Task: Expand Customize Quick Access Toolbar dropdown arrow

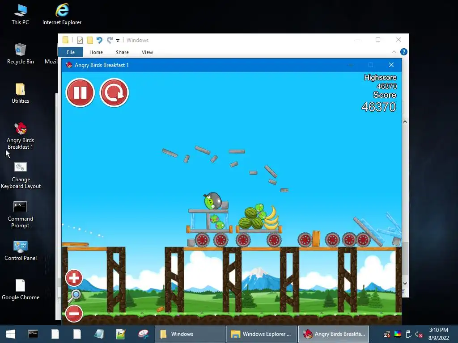Action: click(x=118, y=41)
